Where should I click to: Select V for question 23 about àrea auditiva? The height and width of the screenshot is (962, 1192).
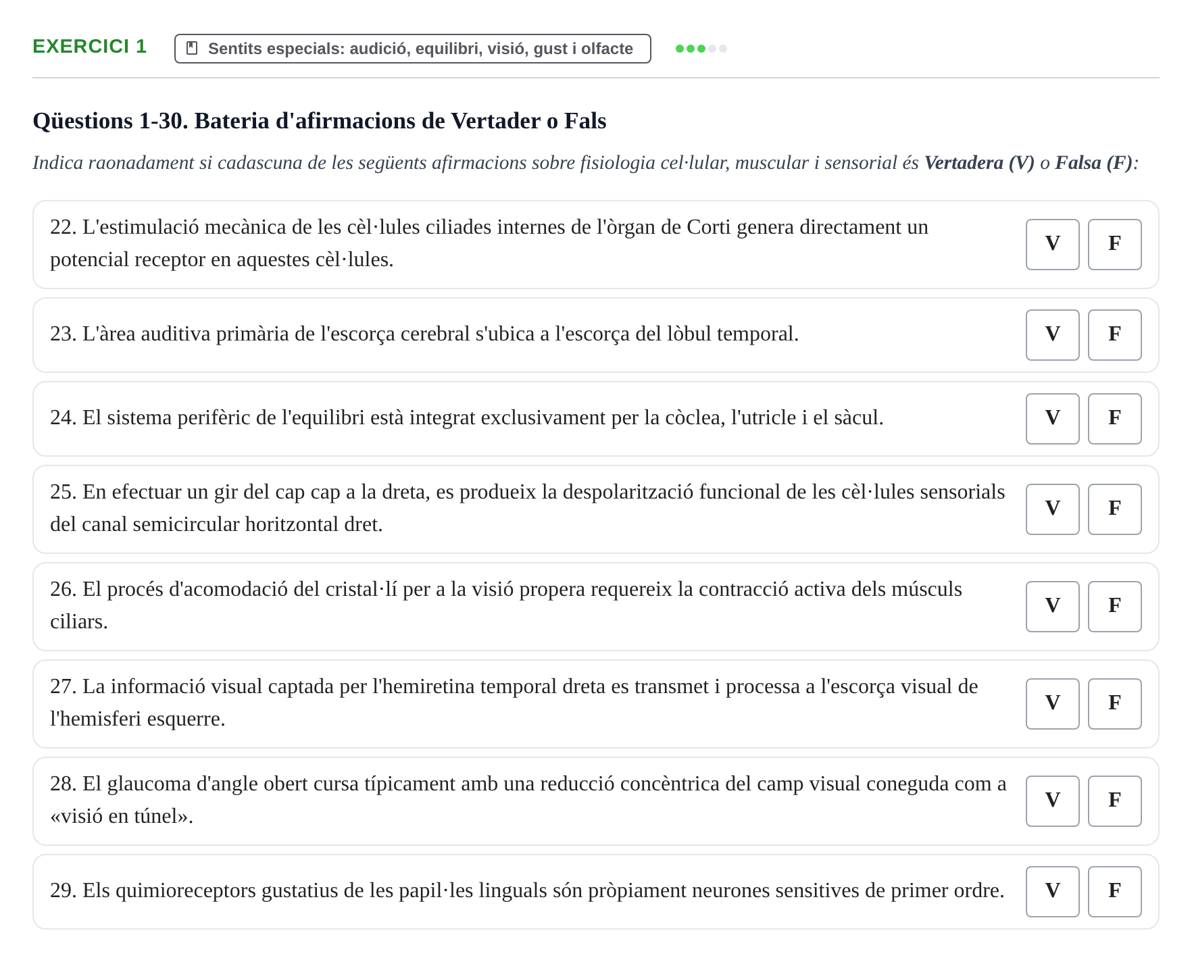1052,335
